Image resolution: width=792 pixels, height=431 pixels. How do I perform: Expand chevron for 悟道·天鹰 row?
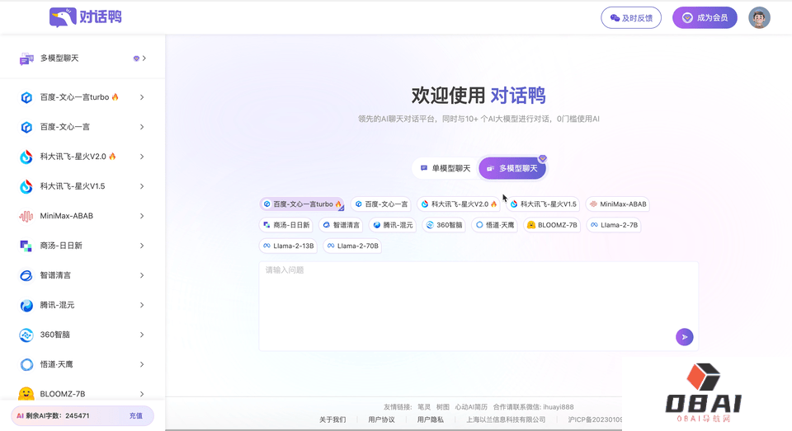coord(142,364)
